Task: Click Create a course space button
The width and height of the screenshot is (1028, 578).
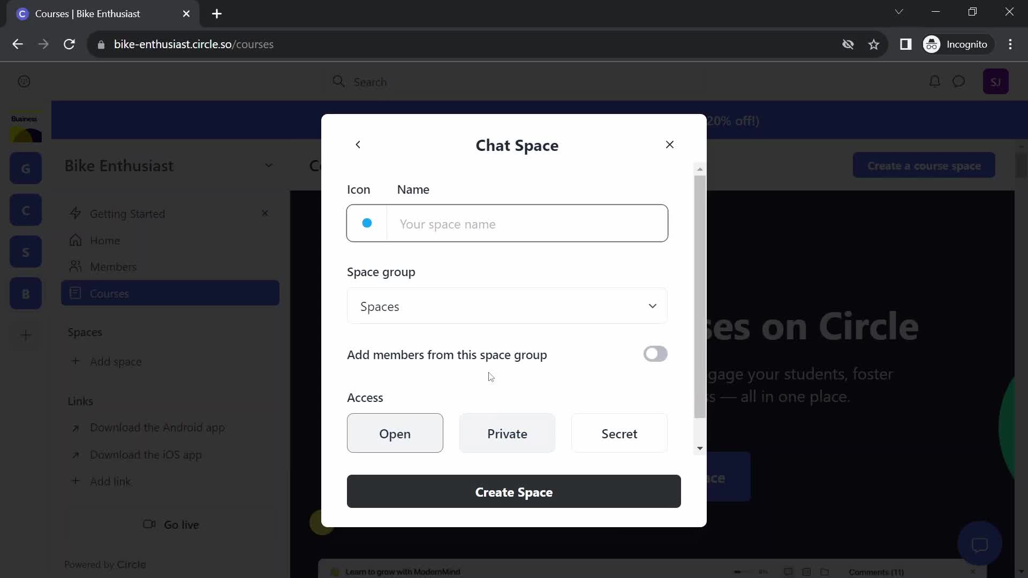Action: 924,166
